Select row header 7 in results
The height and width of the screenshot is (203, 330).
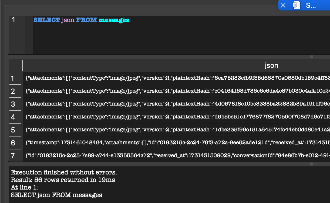tap(12, 156)
